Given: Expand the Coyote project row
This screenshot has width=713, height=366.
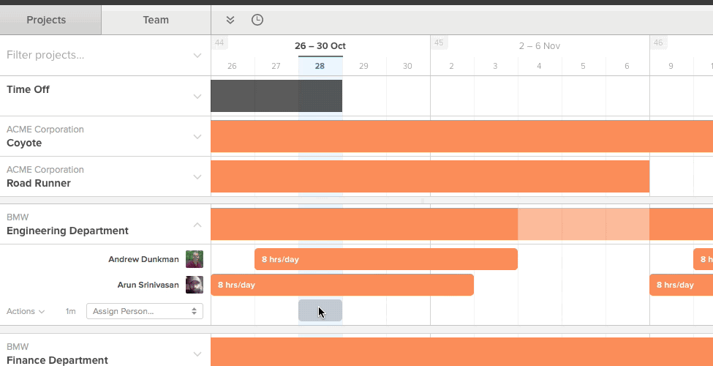Looking at the screenshot, I should pos(197,136).
